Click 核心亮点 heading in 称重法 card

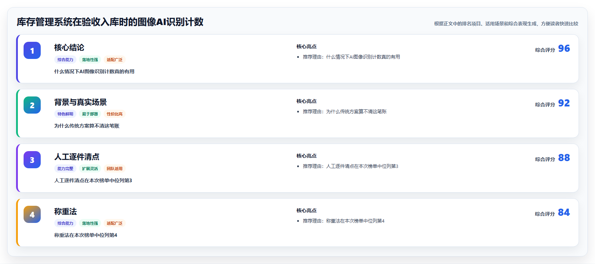[306, 210]
